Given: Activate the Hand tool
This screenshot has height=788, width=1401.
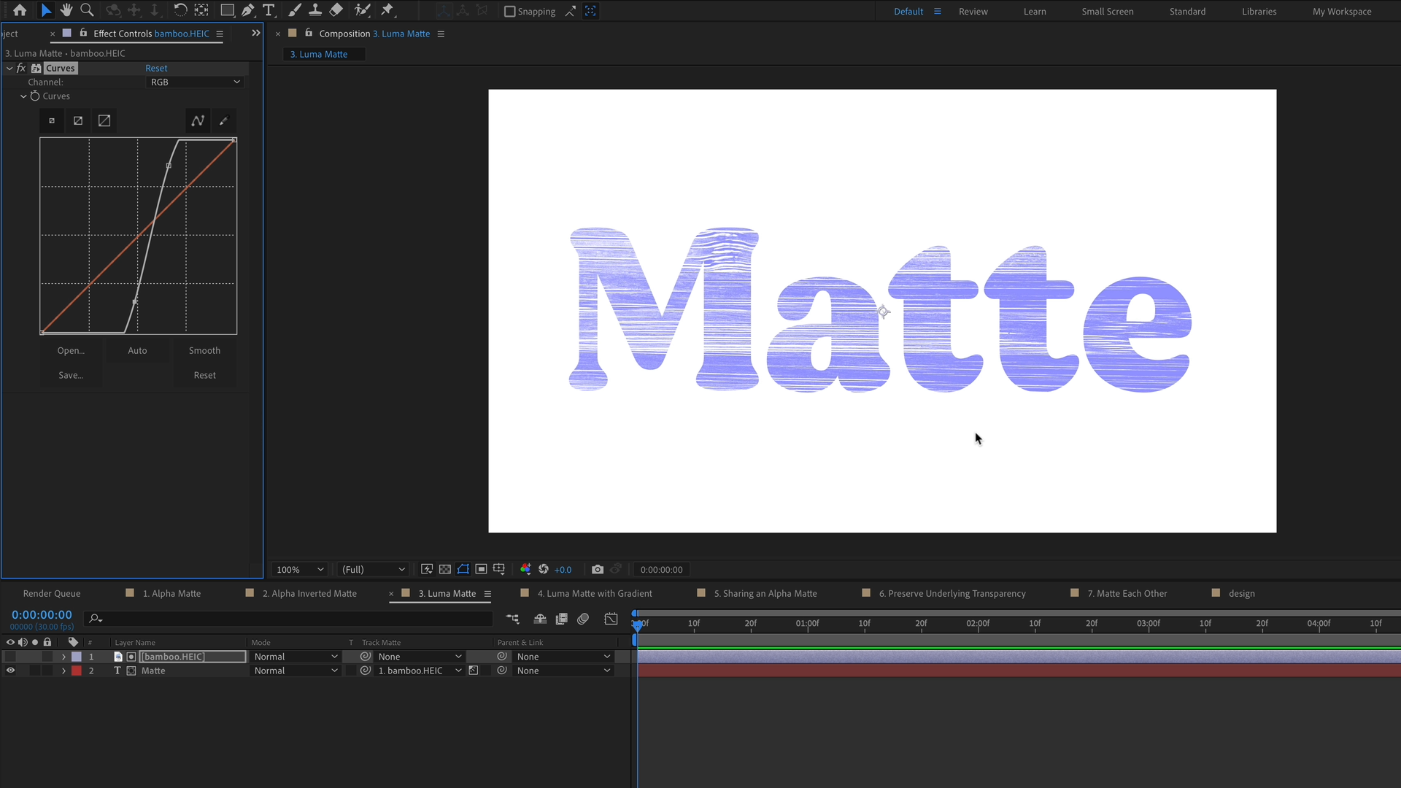Looking at the screenshot, I should [x=66, y=10].
